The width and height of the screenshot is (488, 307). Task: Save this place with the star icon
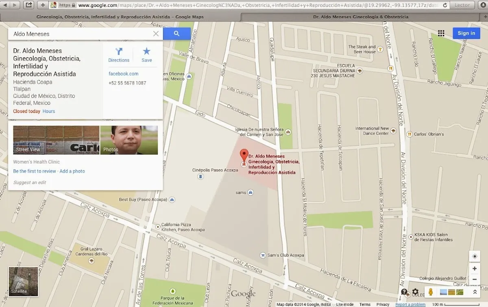(147, 55)
